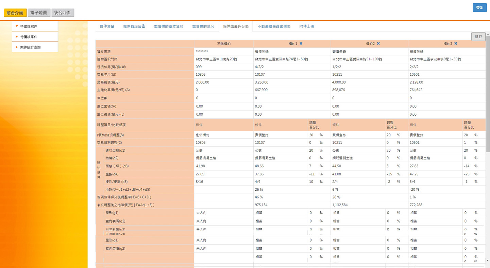Open the 擔保品座落圖 tab
Image resolution: width=490 pixels, height=268 pixels.
[134, 26]
